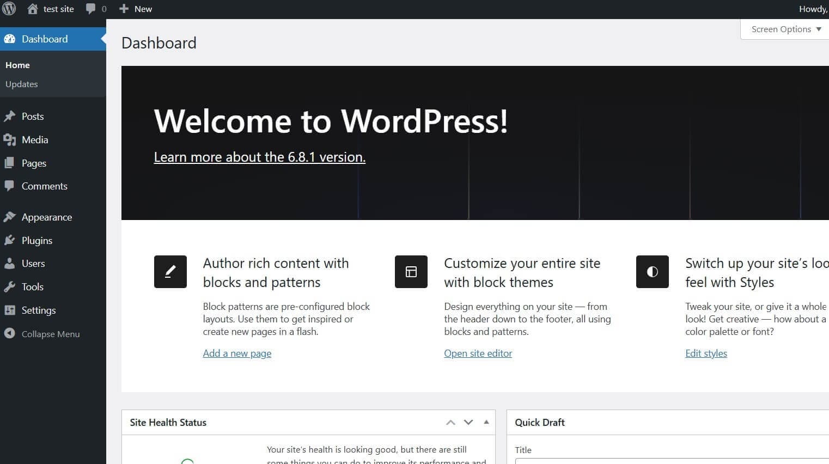The height and width of the screenshot is (464, 829).
Task: Click the layout icon for Customize your site
Action: (411, 272)
